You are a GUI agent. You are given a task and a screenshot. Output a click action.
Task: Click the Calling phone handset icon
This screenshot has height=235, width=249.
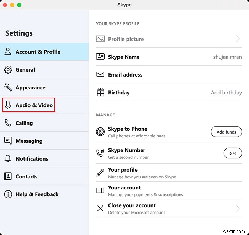[x=8, y=123]
